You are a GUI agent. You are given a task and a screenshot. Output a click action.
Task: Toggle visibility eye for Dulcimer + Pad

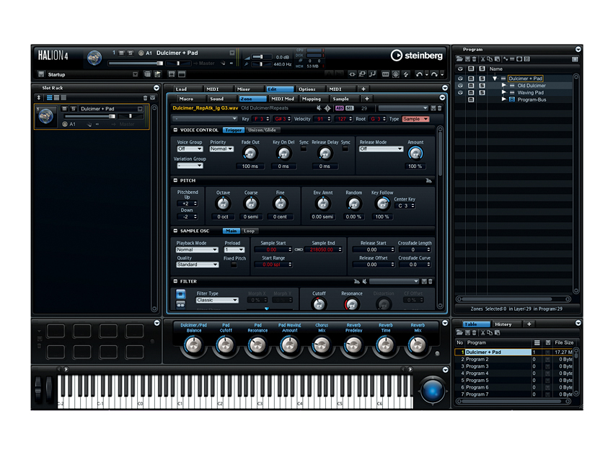pyautogui.click(x=460, y=79)
